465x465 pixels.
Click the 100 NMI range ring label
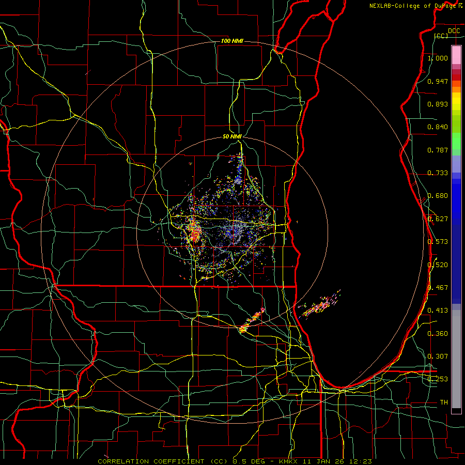click(x=232, y=41)
